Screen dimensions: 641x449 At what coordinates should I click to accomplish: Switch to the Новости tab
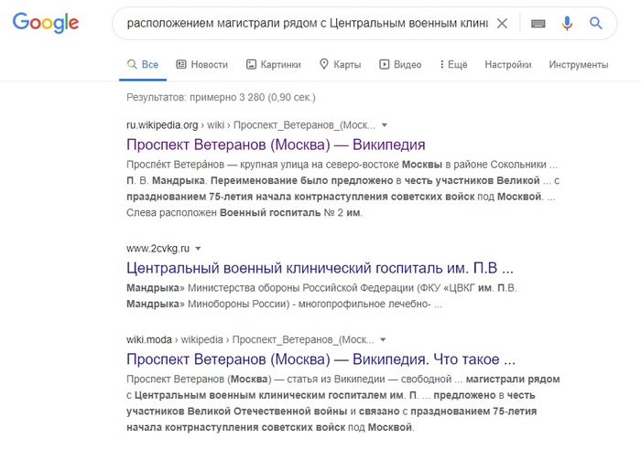coord(201,65)
